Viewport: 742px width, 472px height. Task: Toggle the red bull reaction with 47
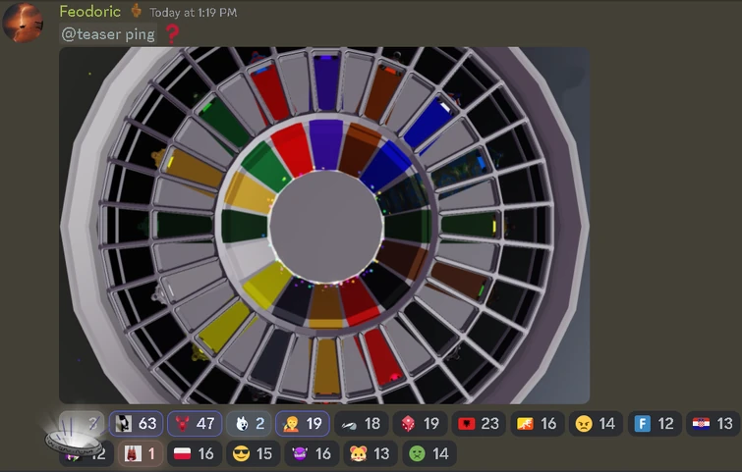pos(195,423)
